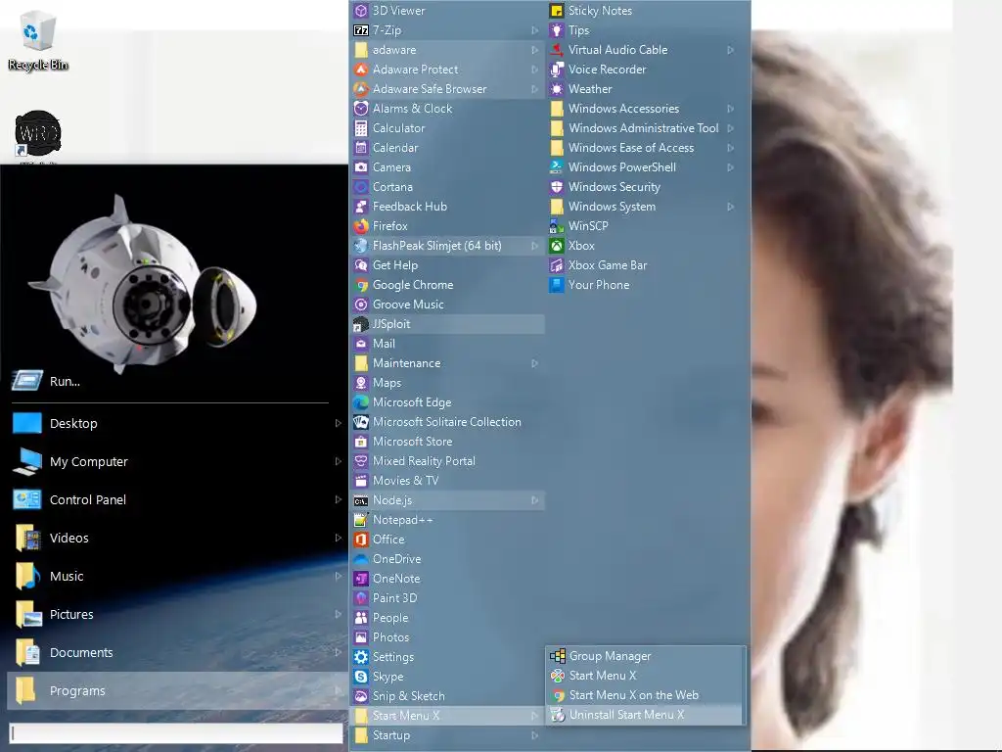
Task: Click the Settings gear icon
Action: 361,657
